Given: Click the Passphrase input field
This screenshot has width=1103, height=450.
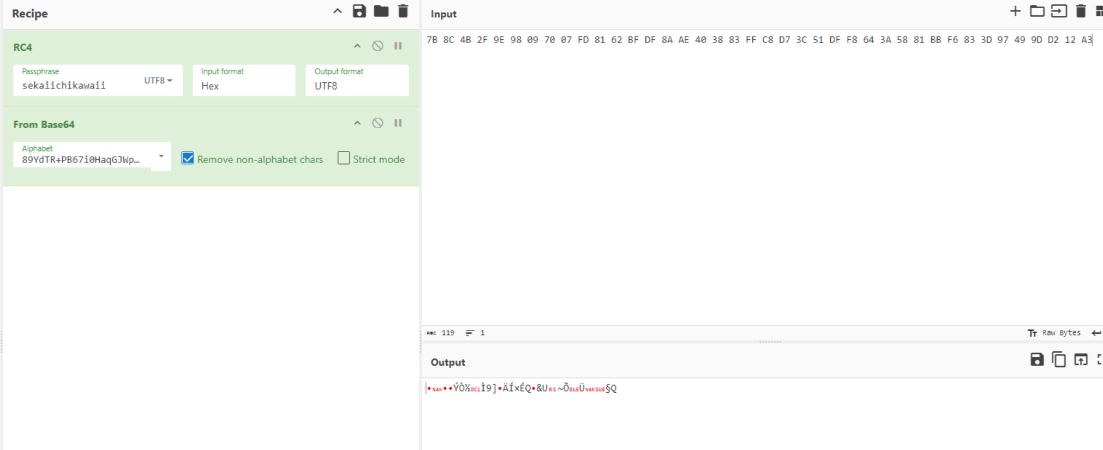Looking at the screenshot, I should [x=76, y=86].
